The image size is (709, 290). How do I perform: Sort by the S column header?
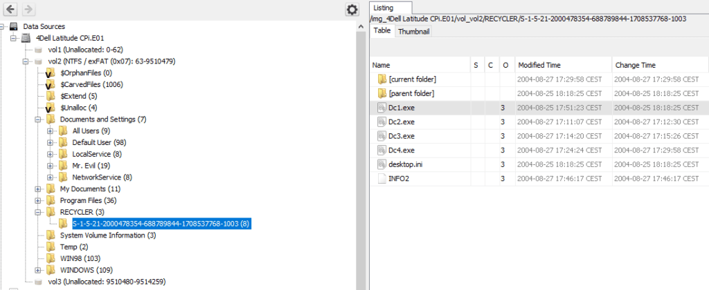477,66
